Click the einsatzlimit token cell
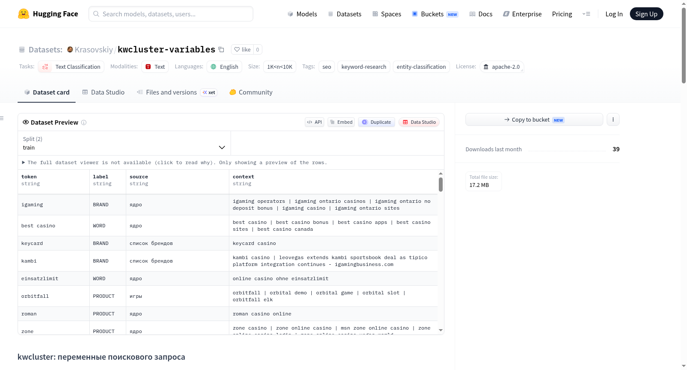Image resolution: width=687 pixels, height=370 pixels. 54,279
